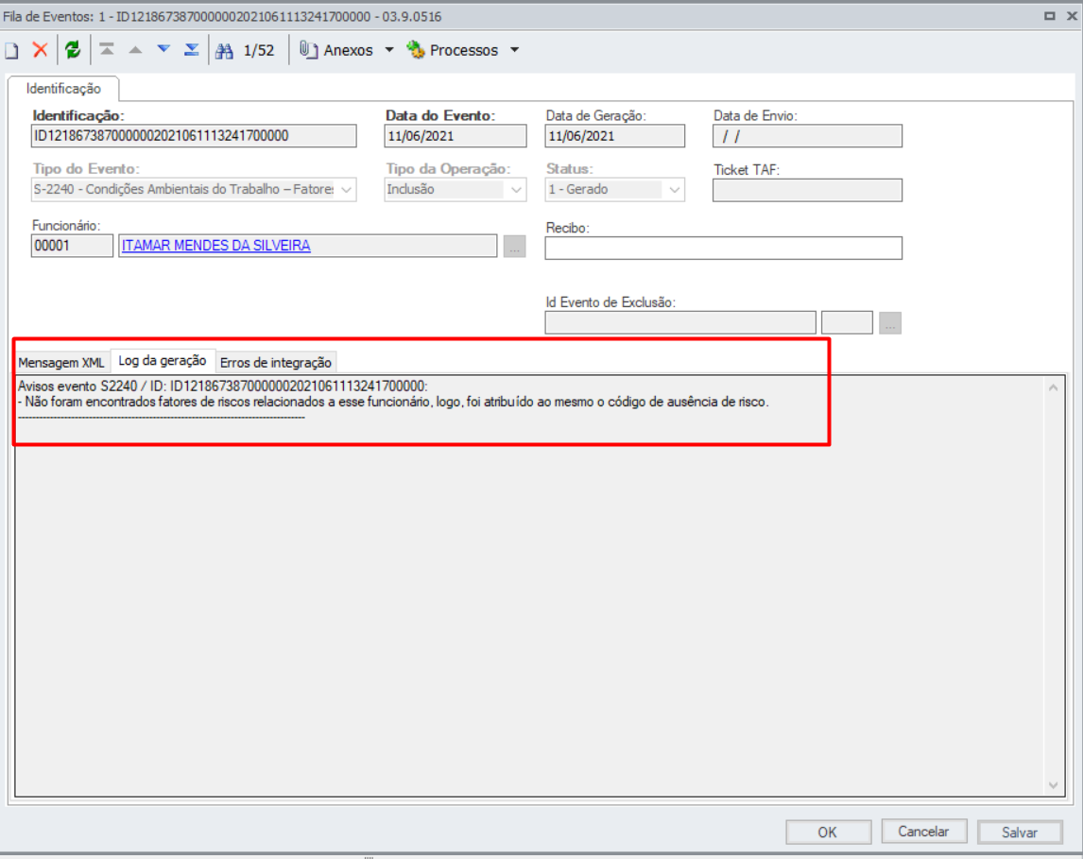Click the Funcionário lookup ellipsis button
The width and height of the screenshot is (1083, 859).
pyautogui.click(x=514, y=247)
